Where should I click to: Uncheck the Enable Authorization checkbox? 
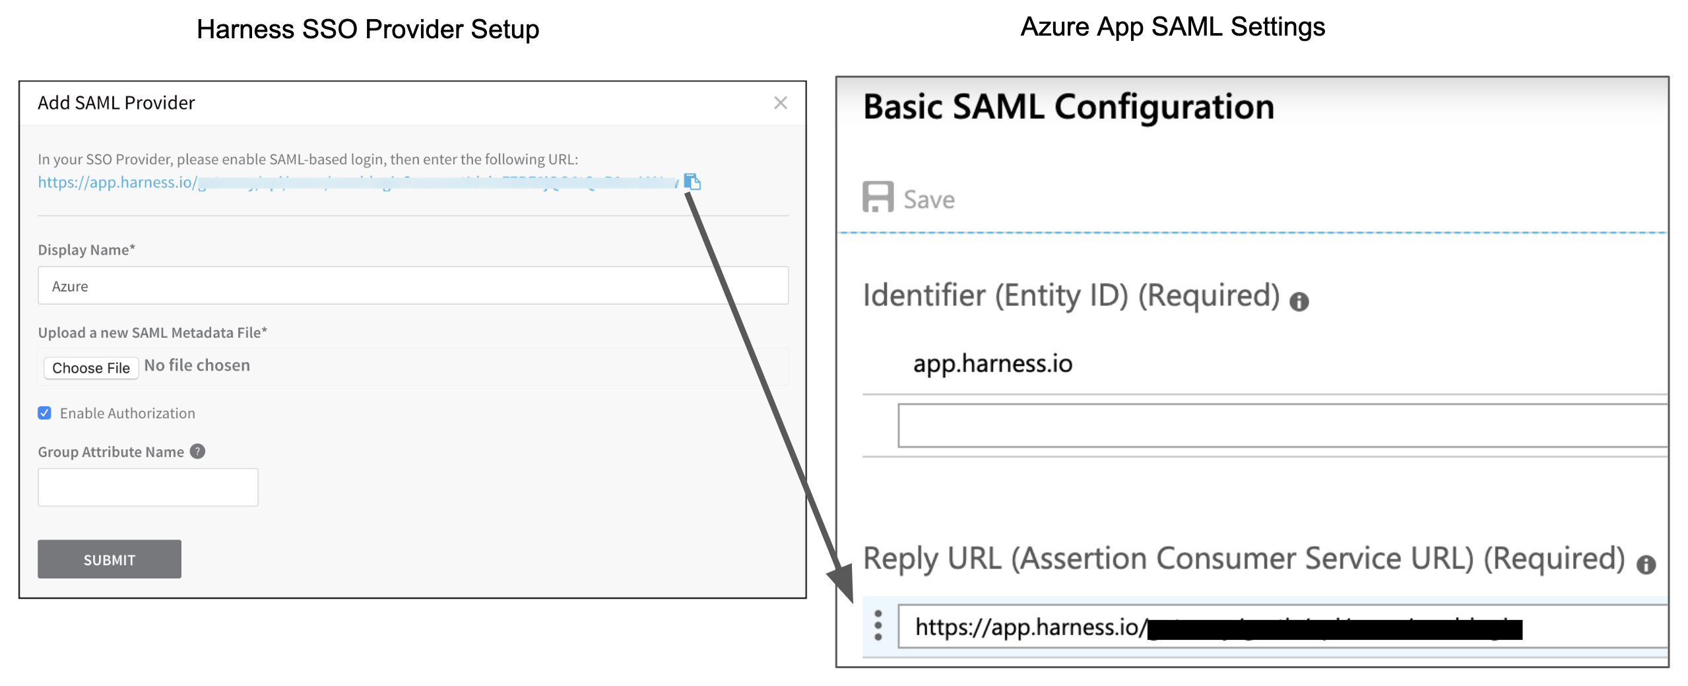click(x=45, y=413)
